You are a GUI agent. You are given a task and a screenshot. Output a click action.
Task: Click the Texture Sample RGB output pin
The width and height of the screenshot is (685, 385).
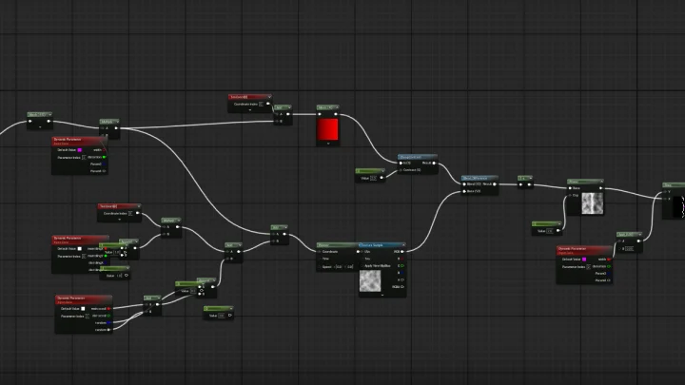click(401, 251)
